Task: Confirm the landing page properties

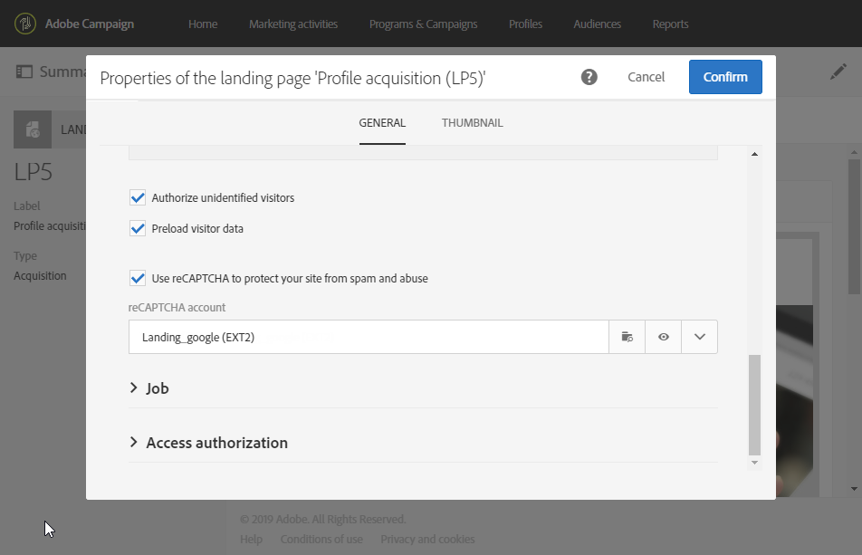Action: tap(725, 77)
